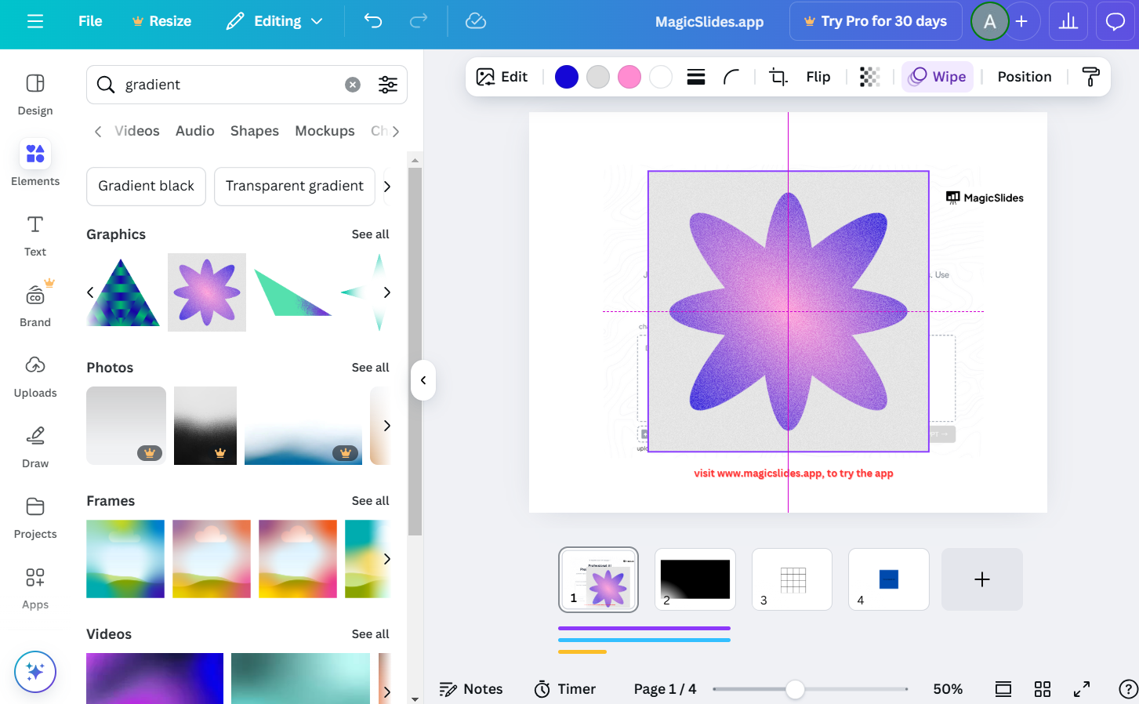Open the Draw sidebar panel
The height and width of the screenshot is (704, 1139).
coord(35,447)
